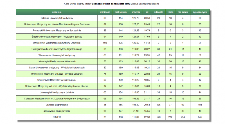Select Pomorski Uniwersytet Medyczny w Szczecinie cell
This screenshot has width=225, height=124.
pos(57,30)
